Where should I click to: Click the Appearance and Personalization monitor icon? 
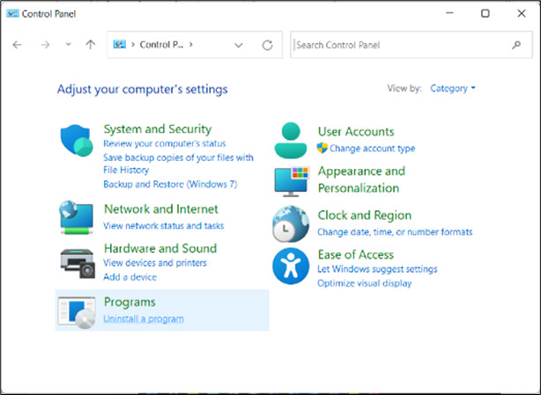point(290,179)
